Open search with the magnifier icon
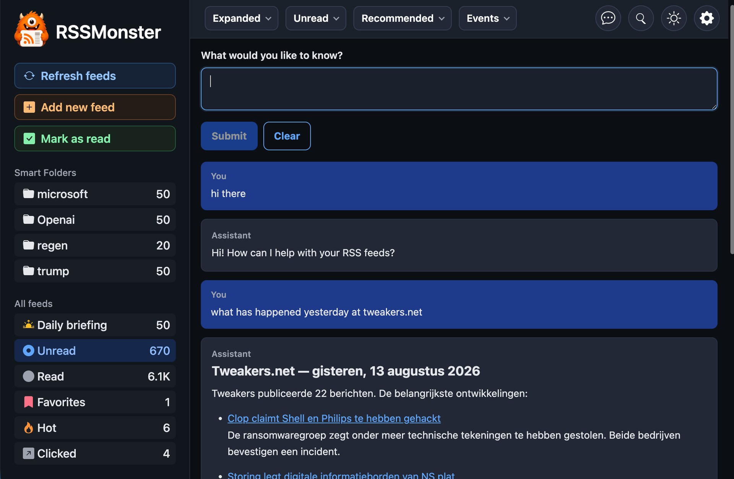 pos(641,18)
